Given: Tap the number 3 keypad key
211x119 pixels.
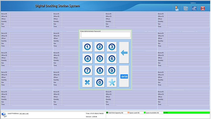Looking at the screenshot, I should (112, 47).
